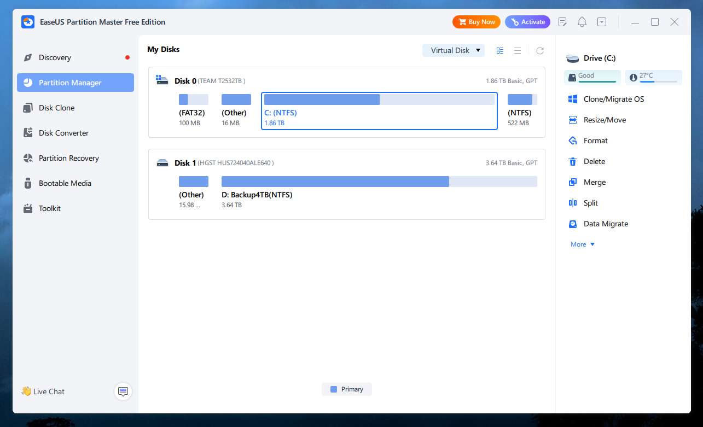The height and width of the screenshot is (427, 703).
Task: Click the Drive (C:) header icon
Action: [x=572, y=58]
